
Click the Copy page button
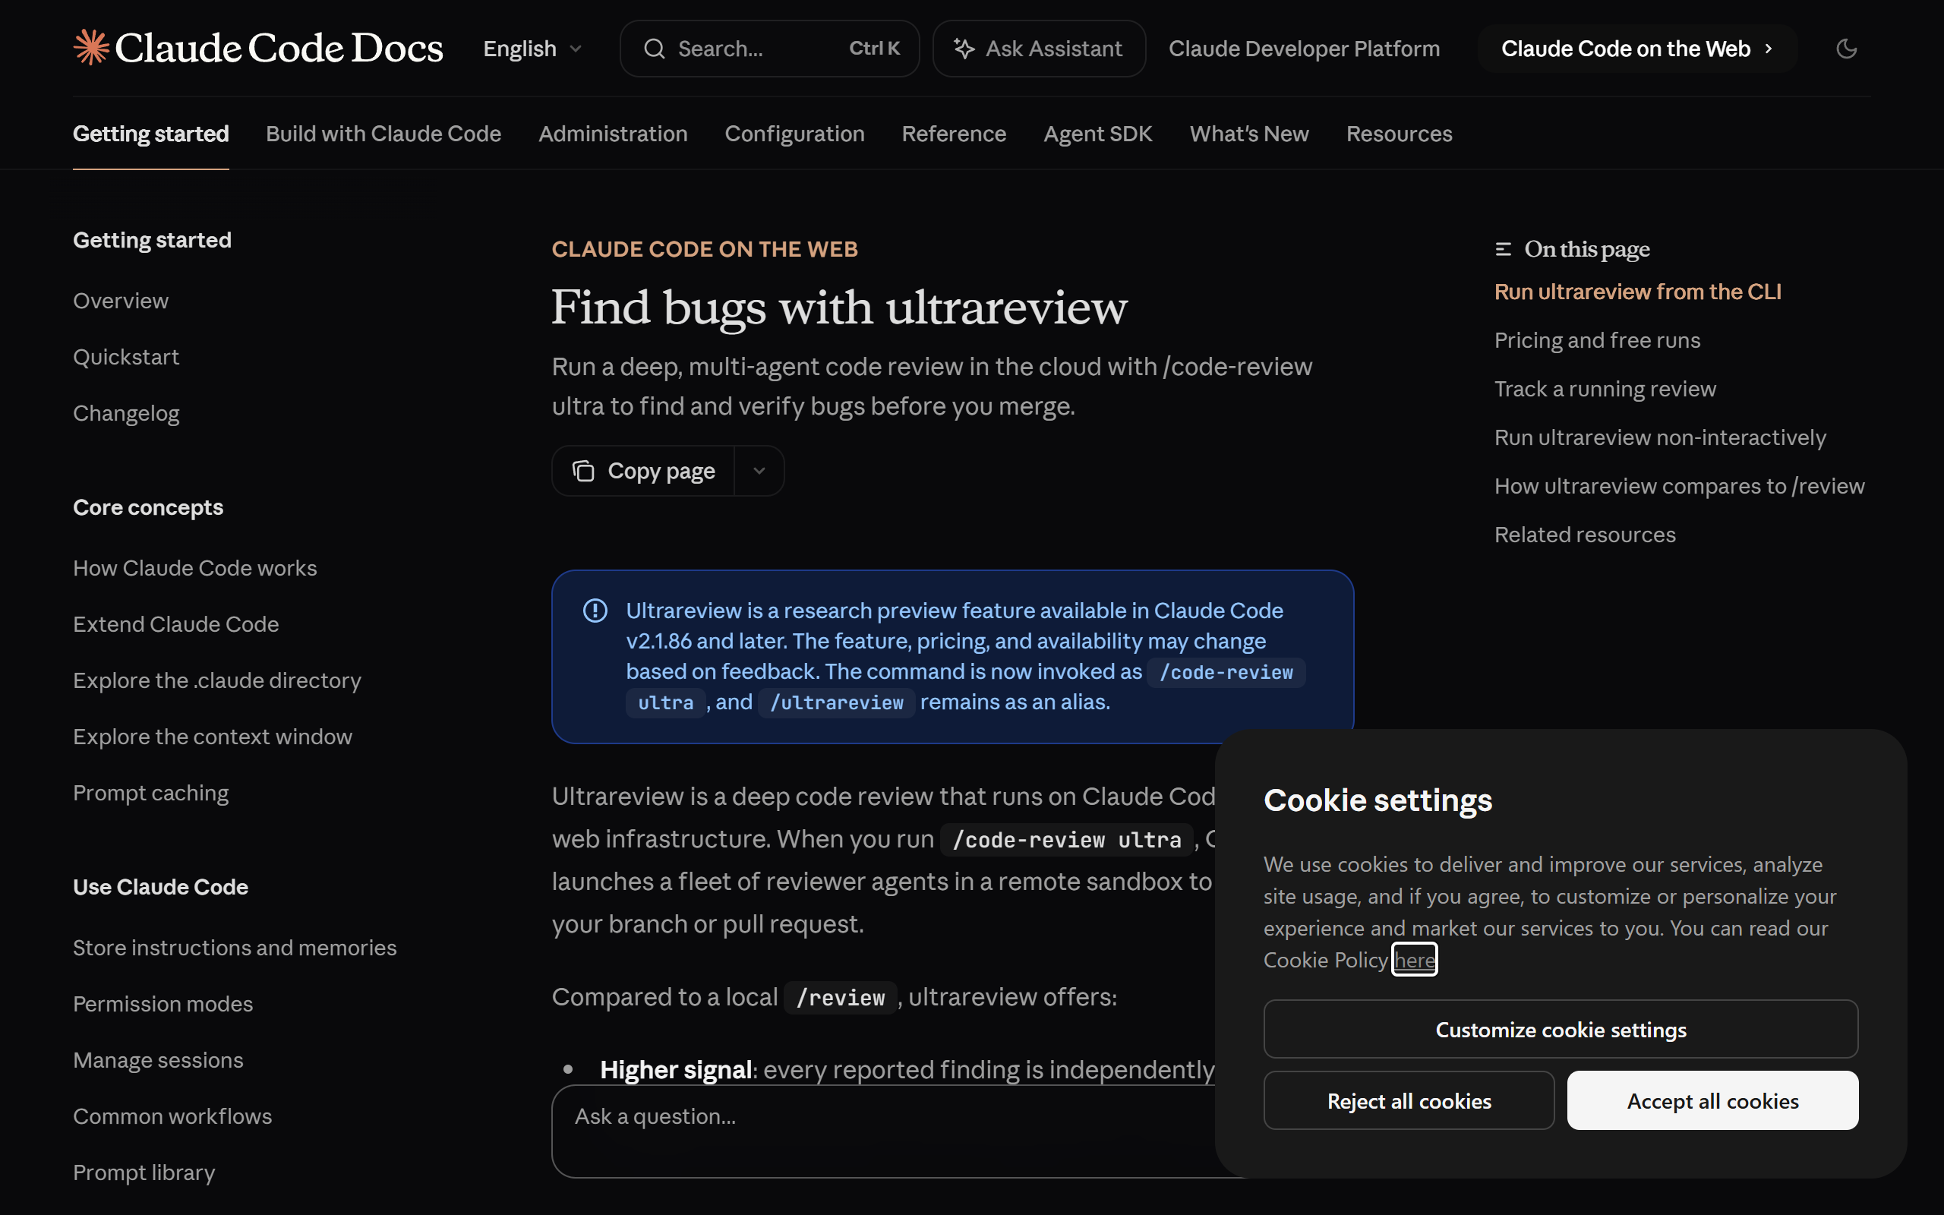tap(643, 471)
